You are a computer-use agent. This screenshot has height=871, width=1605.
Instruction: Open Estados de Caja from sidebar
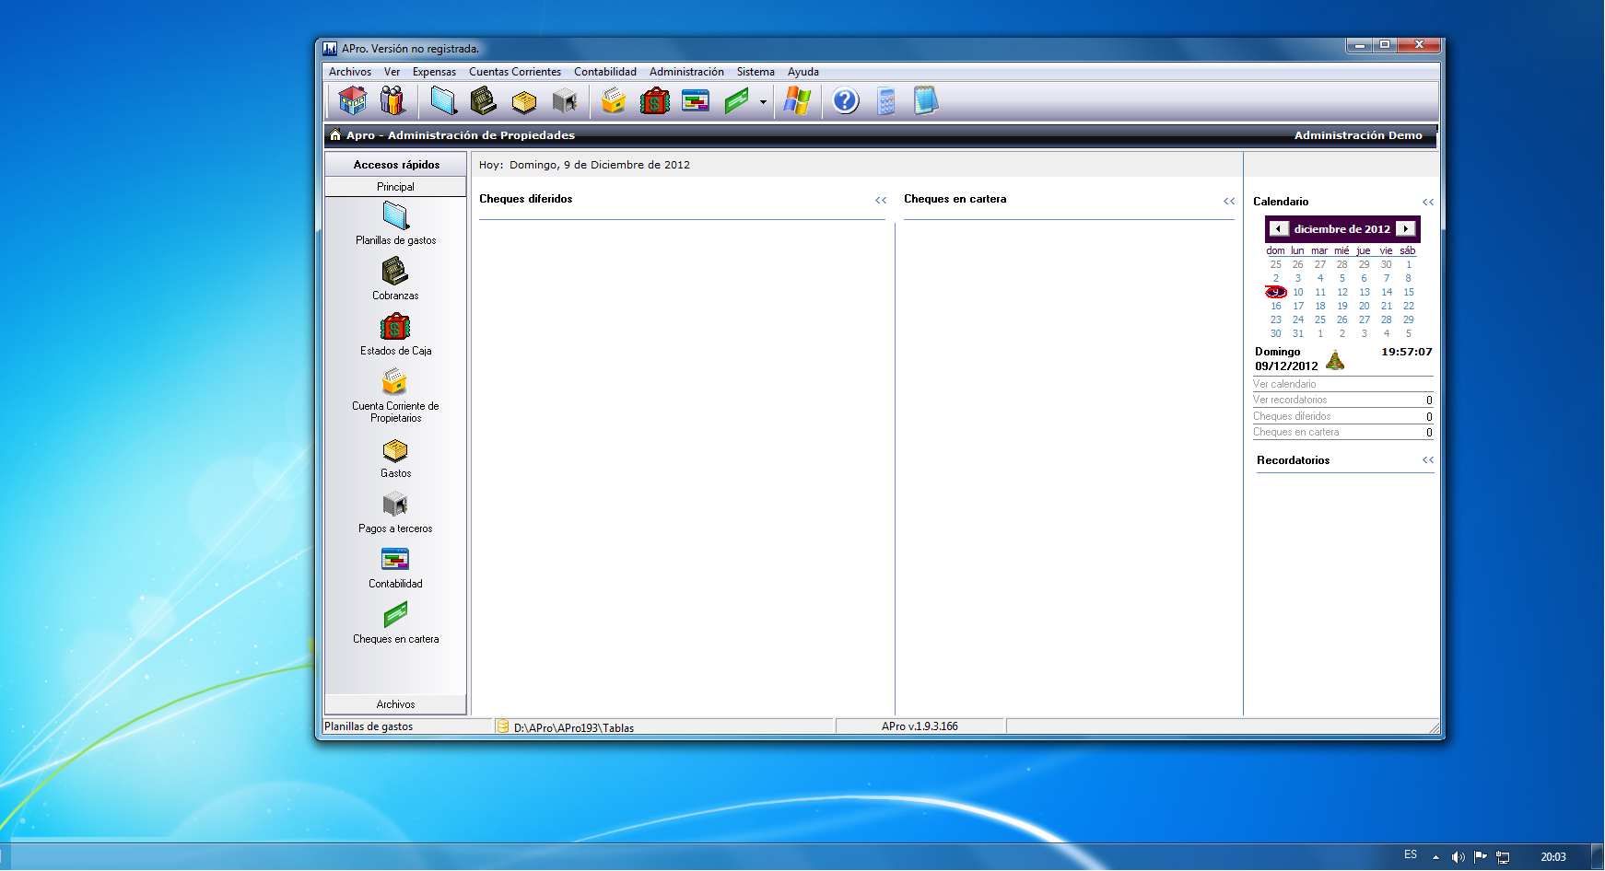395,335
